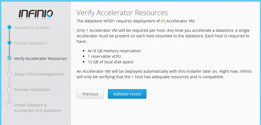Click the Verify Accelerator Resources page heading
The height and width of the screenshot is (125, 261).
click(122, 13)
